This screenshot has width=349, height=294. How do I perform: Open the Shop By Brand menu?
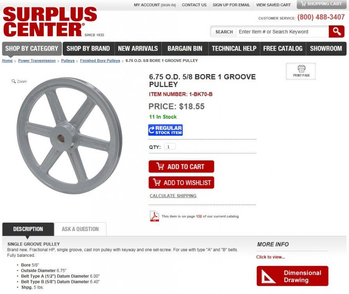[88, 49]
